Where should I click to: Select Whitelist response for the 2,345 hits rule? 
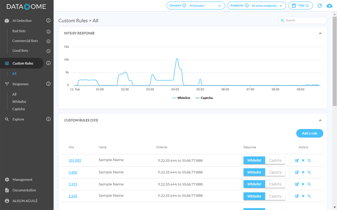click(254, 196)
